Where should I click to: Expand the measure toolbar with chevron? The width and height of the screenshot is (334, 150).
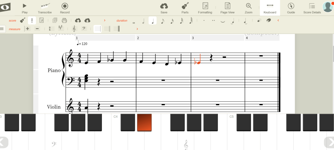pos(137,29)
